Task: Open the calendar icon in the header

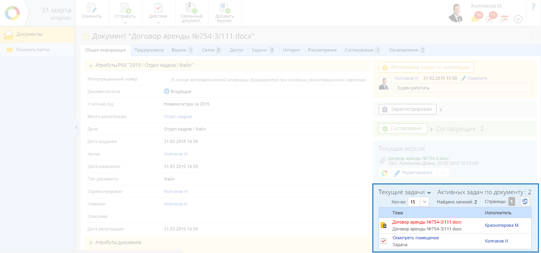Action: tap(504, 19)
